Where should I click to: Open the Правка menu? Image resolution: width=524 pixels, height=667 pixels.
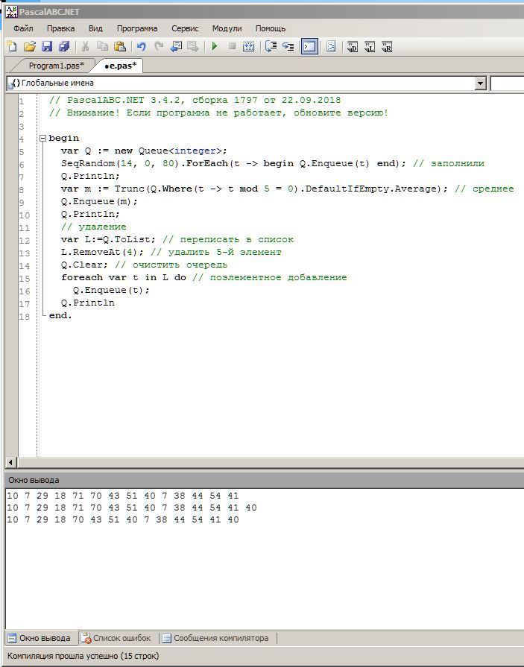[61, 28]
